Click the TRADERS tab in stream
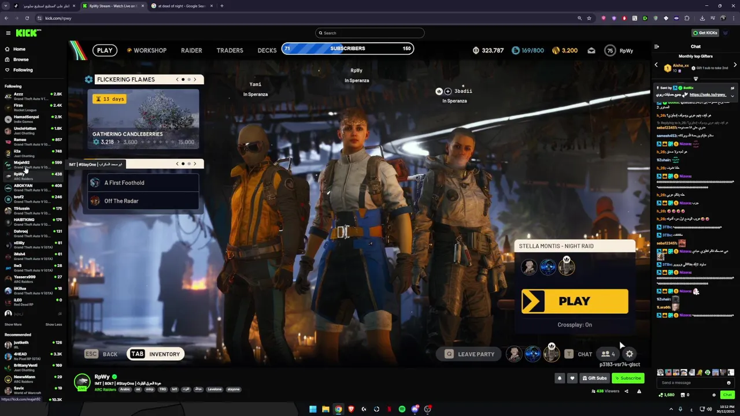 (230, 50)
